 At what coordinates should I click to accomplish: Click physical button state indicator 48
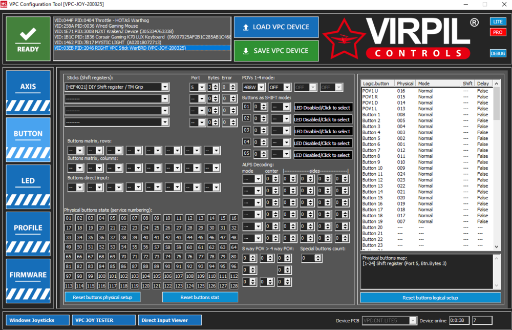point(234,238)
